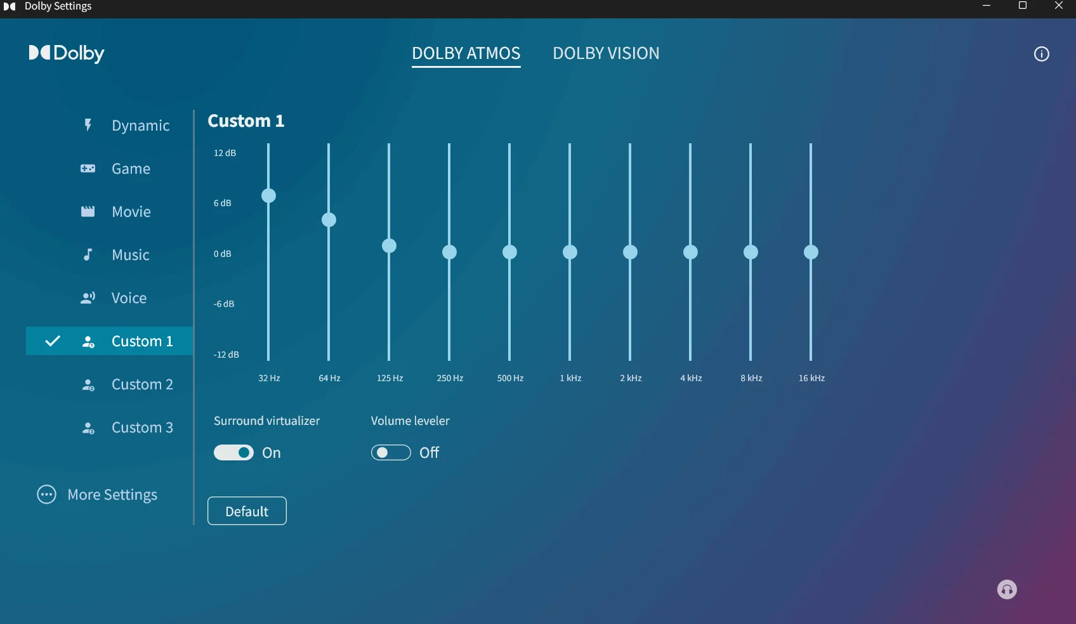Click the Surround virtualizer label

click(x=266, y=421)
